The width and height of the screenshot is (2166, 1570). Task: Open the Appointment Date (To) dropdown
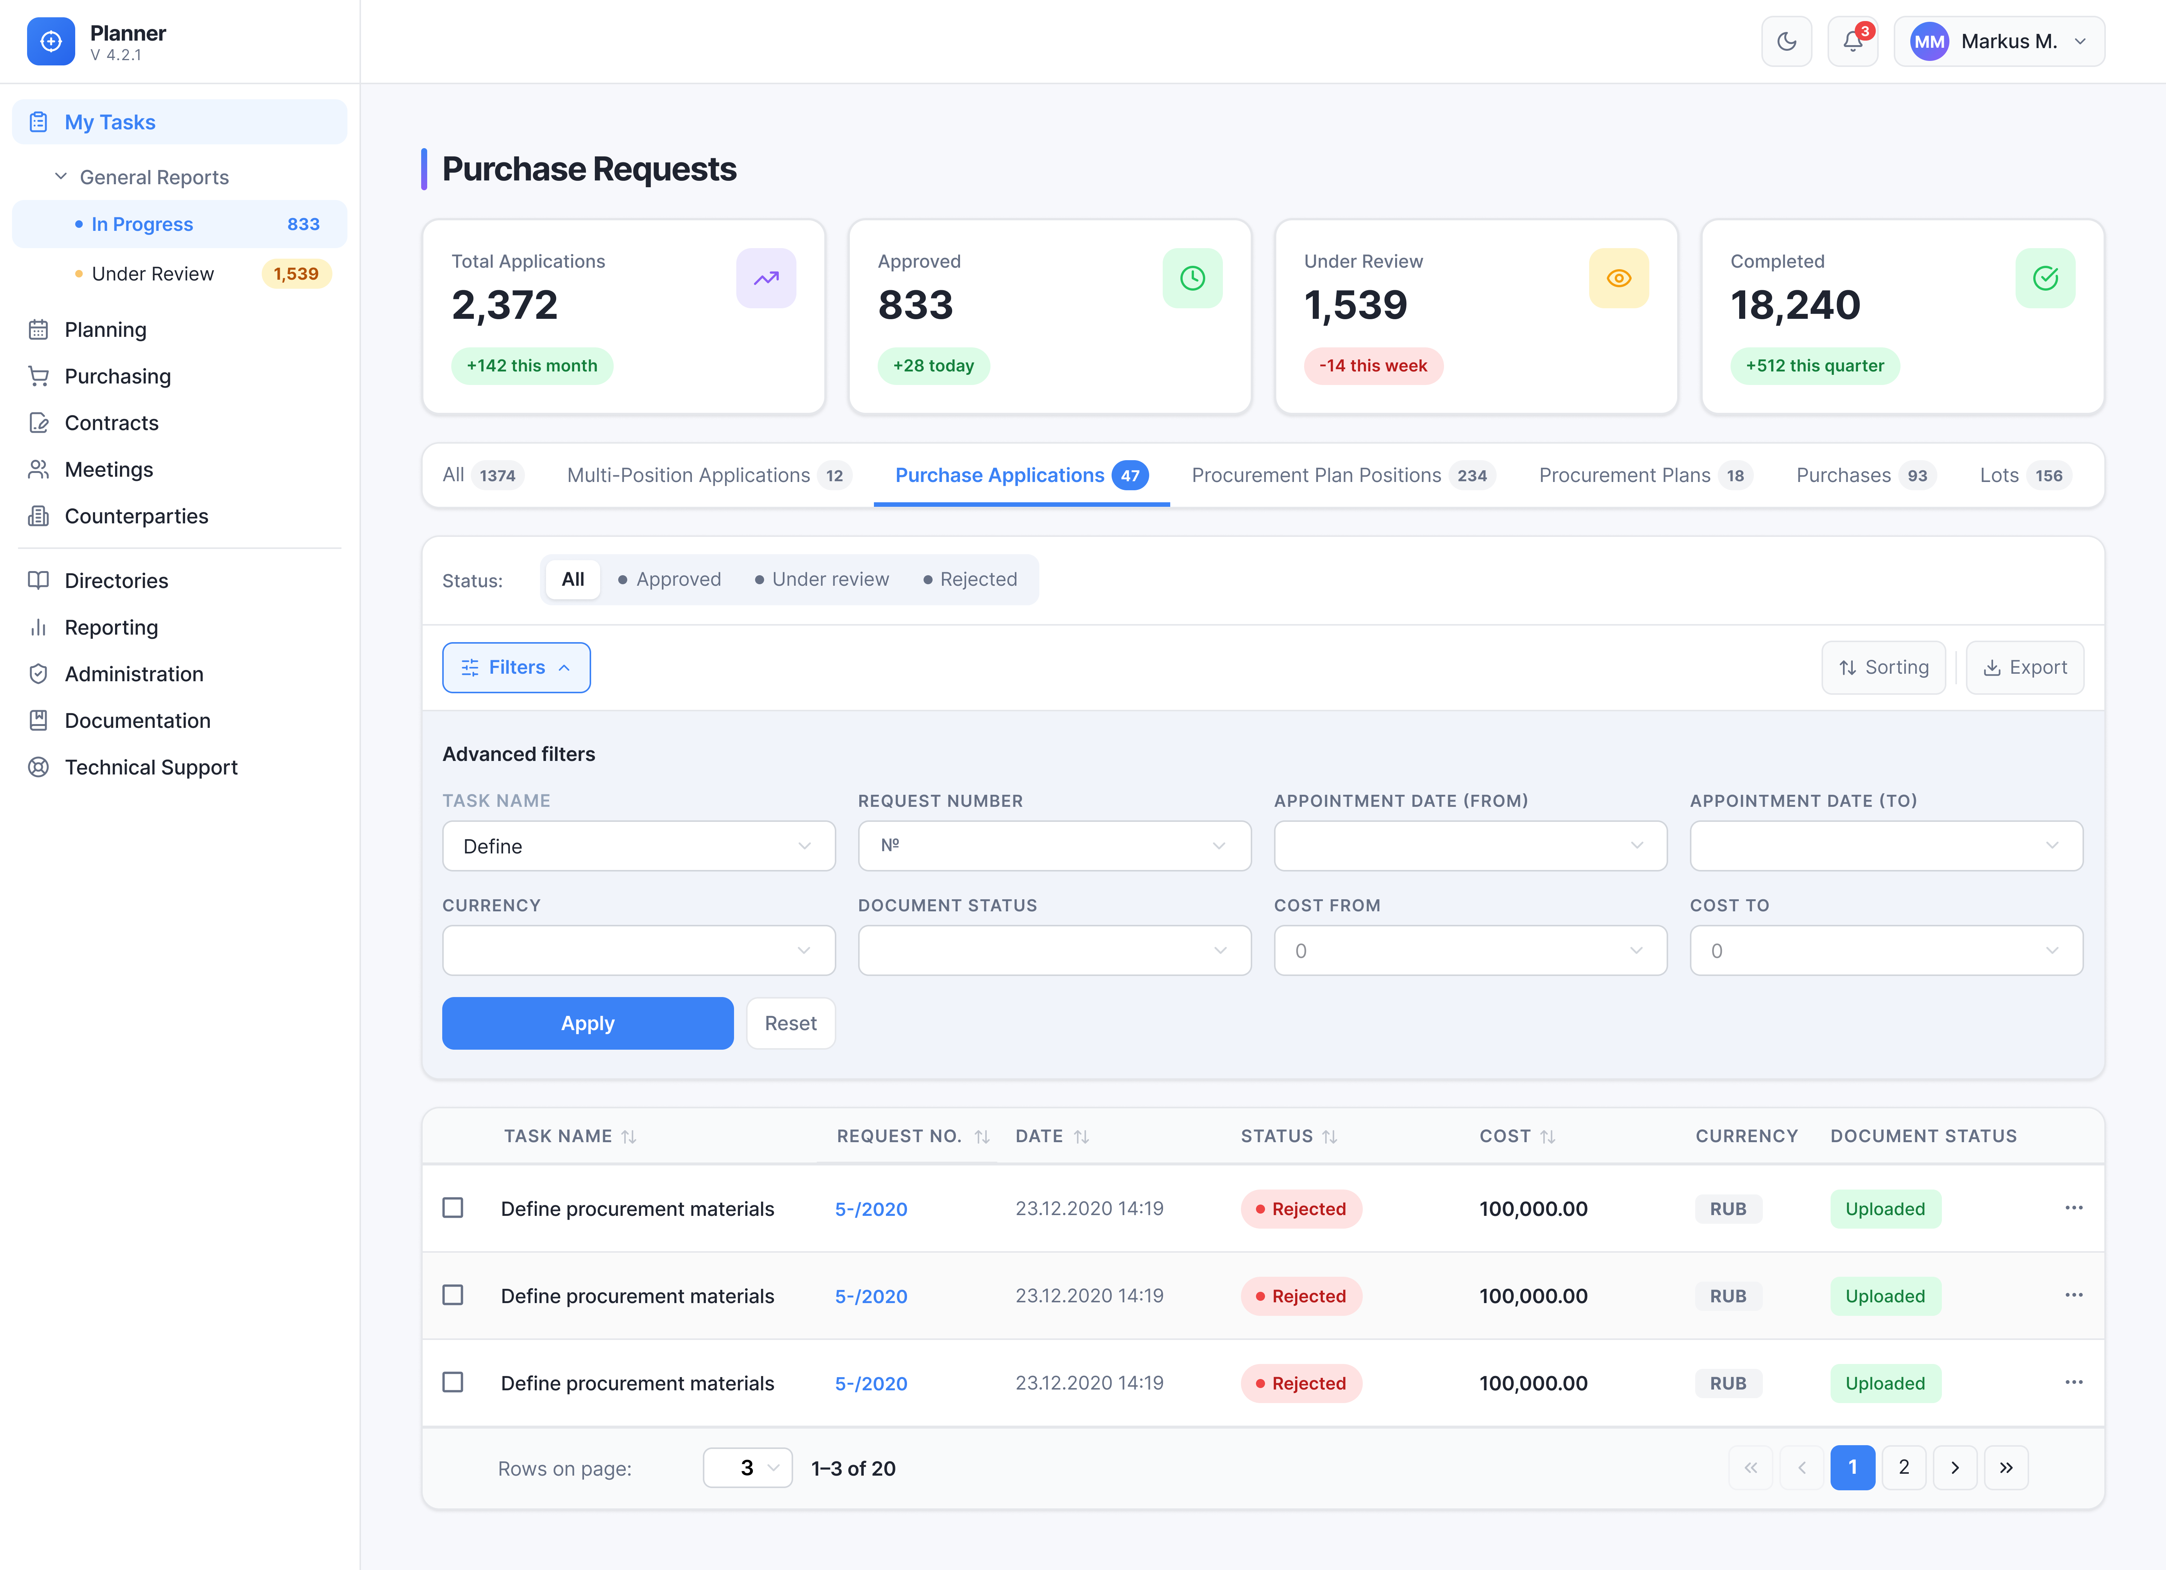1886,846
